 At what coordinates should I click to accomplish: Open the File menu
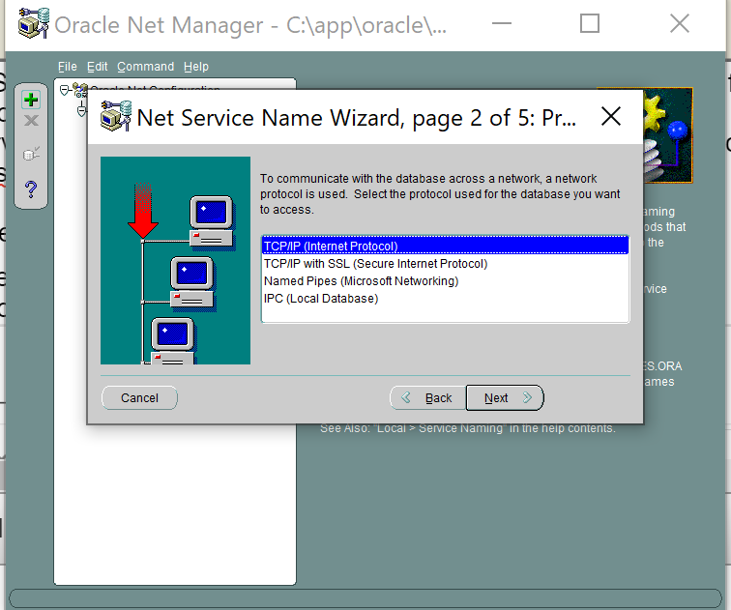pyautogui.click(x=67, y=67)
